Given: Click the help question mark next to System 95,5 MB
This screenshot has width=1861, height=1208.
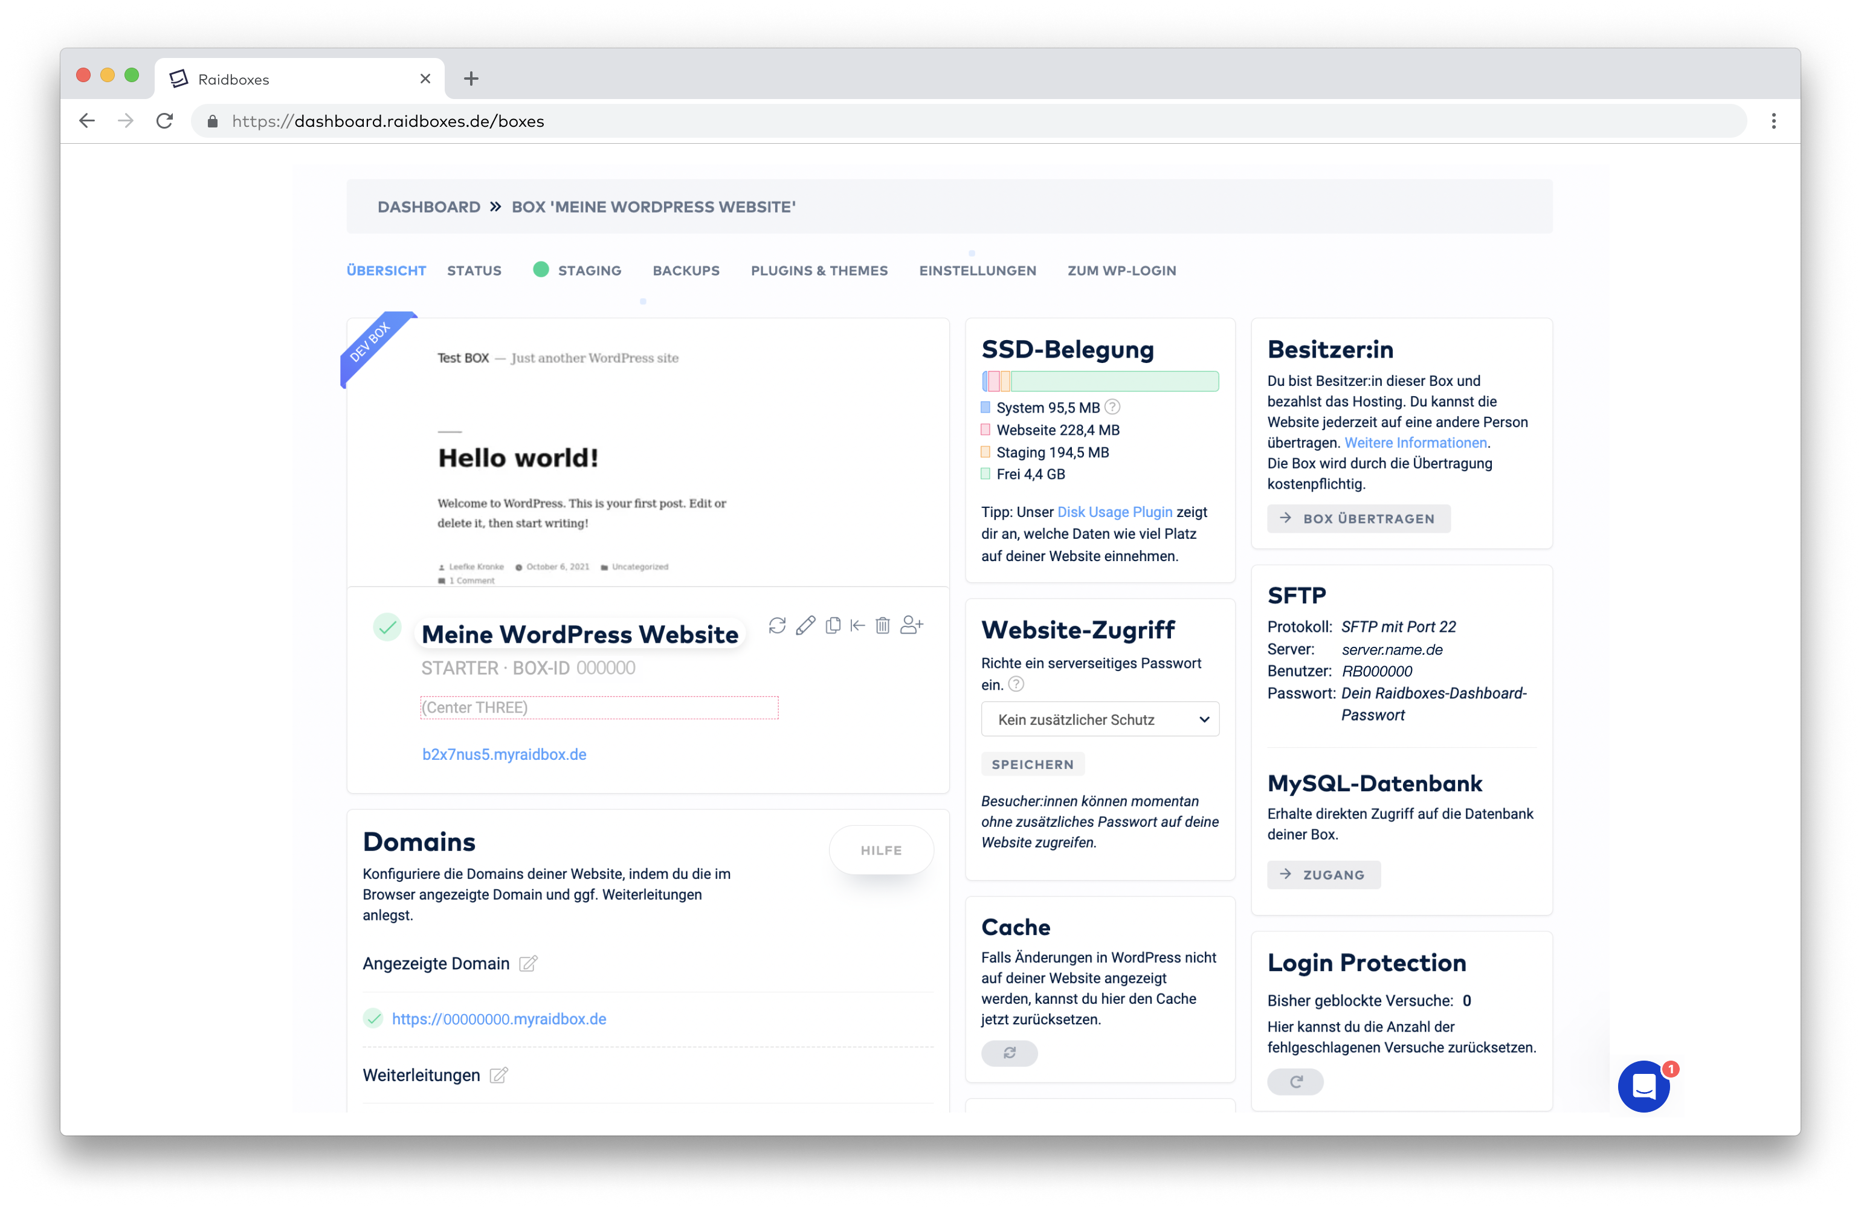Looking at the screenshot, I should pos(1112,406).
